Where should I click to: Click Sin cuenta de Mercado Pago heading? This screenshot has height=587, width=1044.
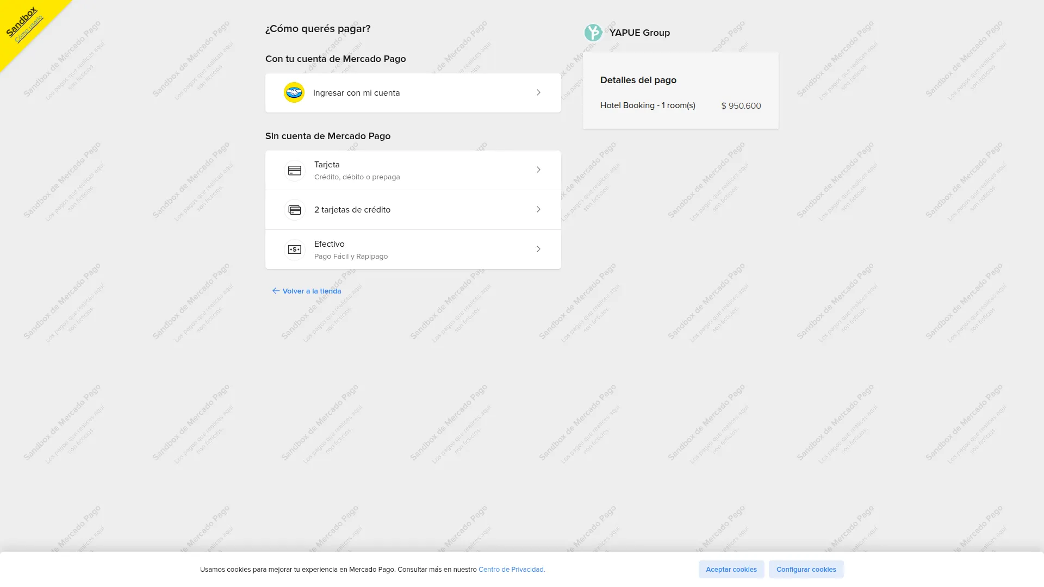[328, 136]
